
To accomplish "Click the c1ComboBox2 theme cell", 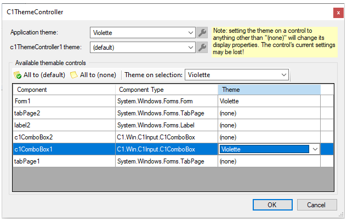I will coord(269,137).
